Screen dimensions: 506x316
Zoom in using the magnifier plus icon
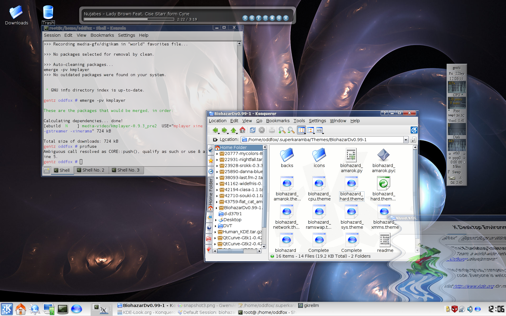[x=282, y=130]
